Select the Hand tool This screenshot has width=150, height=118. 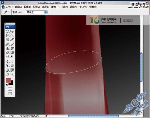[x=7, y=74]
